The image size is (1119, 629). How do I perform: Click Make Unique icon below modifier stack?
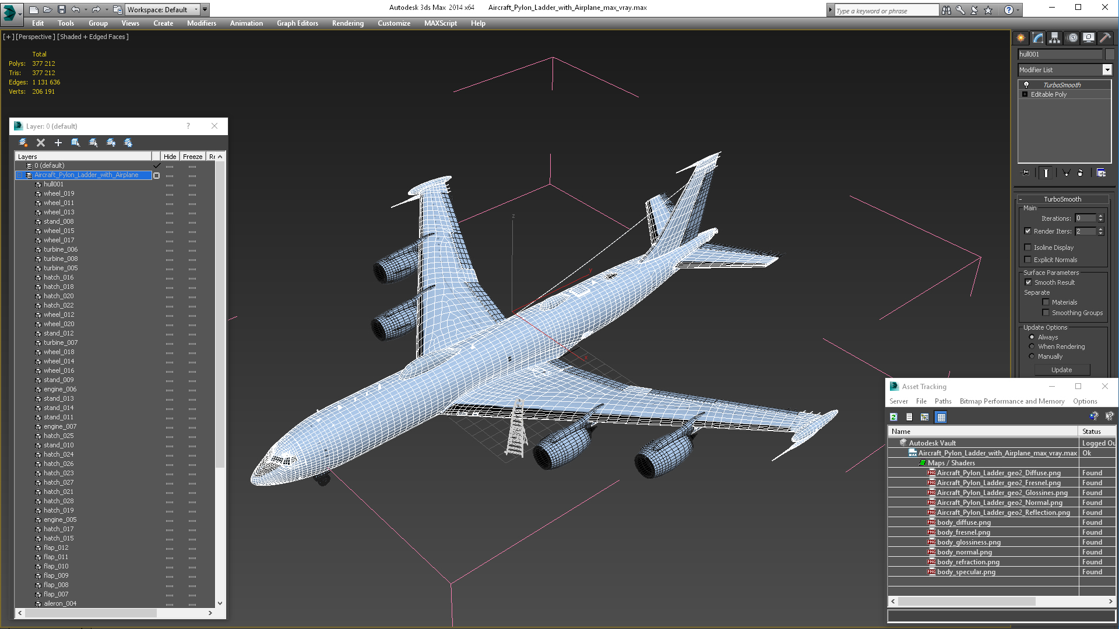click(1066, 173)
